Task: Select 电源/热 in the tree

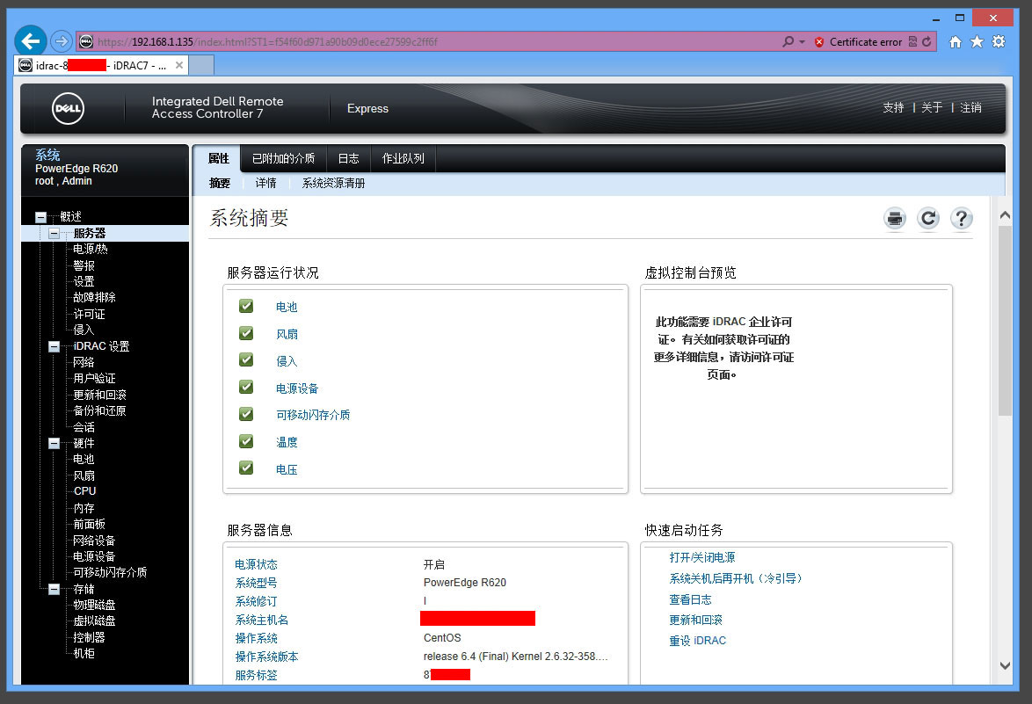Action: [x=91, y=249]
